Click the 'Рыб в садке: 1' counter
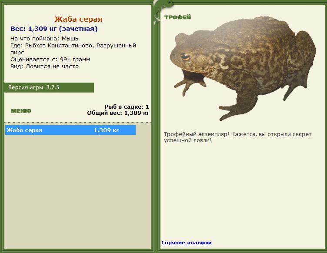The image size is (327, 253). tap(127, 107)
